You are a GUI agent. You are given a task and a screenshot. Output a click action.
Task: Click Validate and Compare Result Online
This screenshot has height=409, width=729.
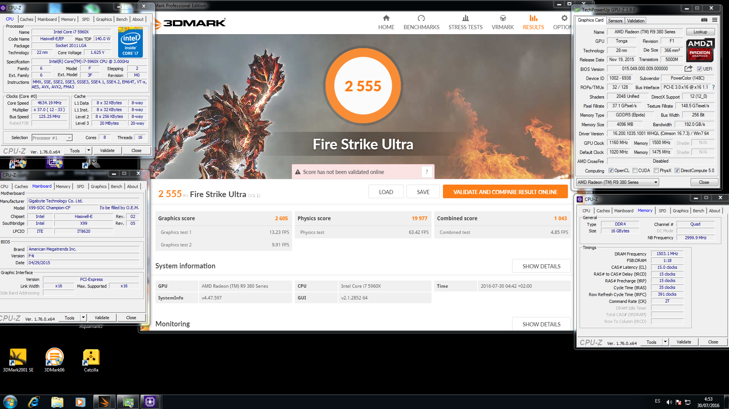tap(505, 192)
